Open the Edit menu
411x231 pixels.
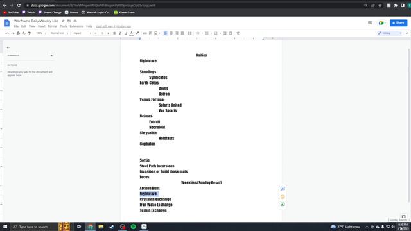point(24,26)
